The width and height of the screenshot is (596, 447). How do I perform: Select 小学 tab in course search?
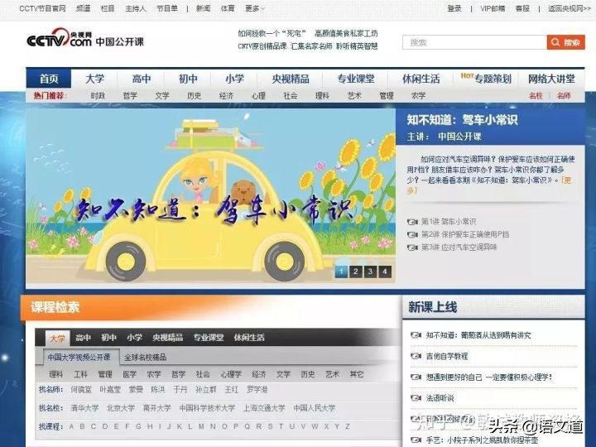coord(134,338)
